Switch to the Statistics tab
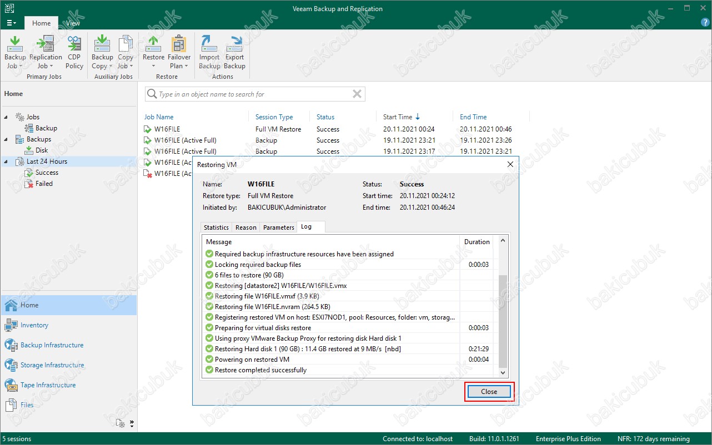712x445 pixels. point(216,227)
